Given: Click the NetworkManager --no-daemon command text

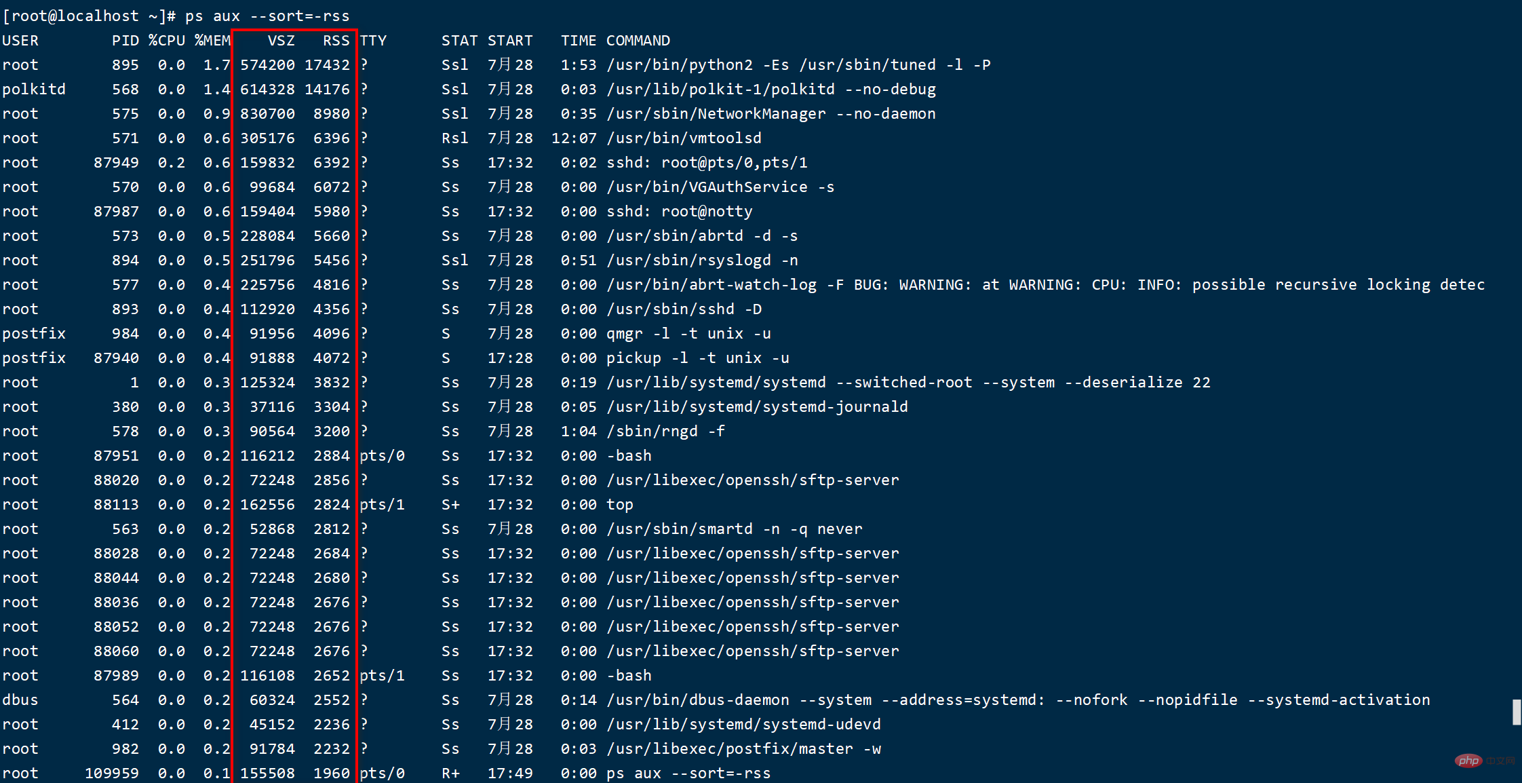Looking at the screenshot, I should point(771,114).
